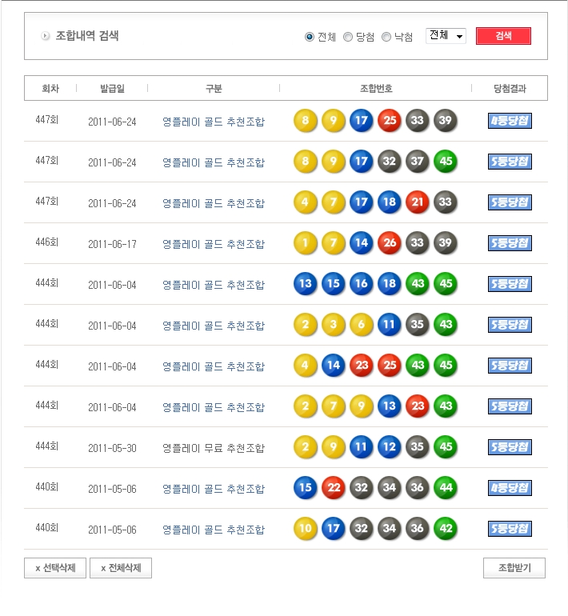Click the green ball numbered 44
The height and width of the screenshot is (616, 568).
click(x=445, y=488)
